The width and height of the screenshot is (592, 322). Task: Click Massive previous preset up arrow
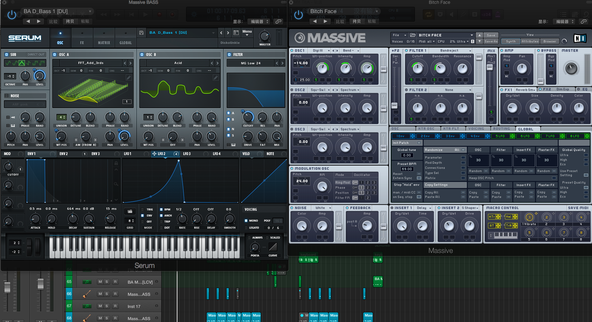tap(479, 35)
